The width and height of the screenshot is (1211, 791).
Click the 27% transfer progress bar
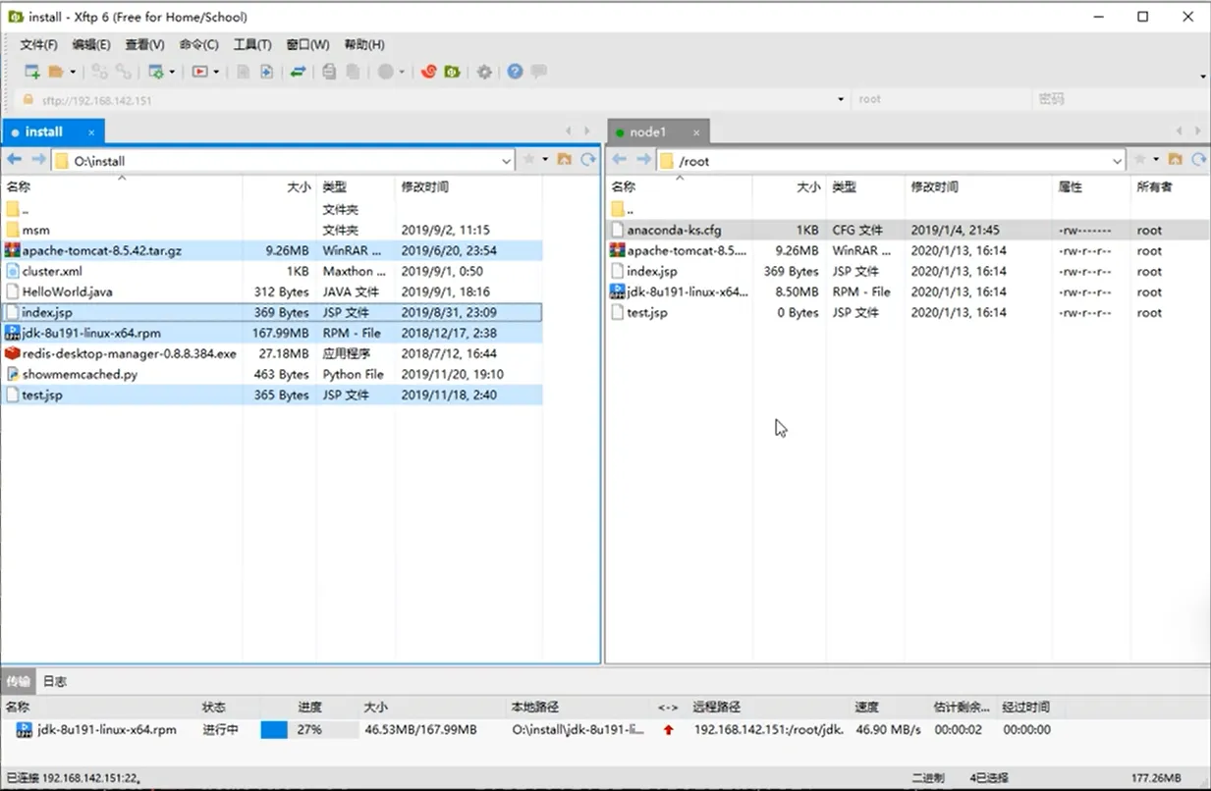point(308,729)
